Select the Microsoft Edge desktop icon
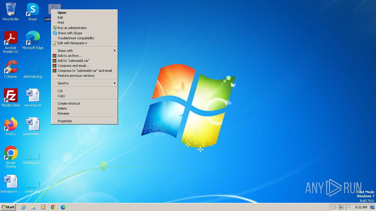The height and width of the screenshot is (211, 376). point(33,40)
